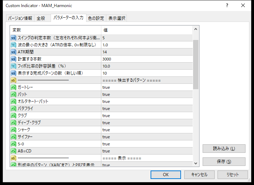The width and height of the screenshot is (254, 185).
Task: Select the ガートレー variable name
Action: (x=25, y=87)
